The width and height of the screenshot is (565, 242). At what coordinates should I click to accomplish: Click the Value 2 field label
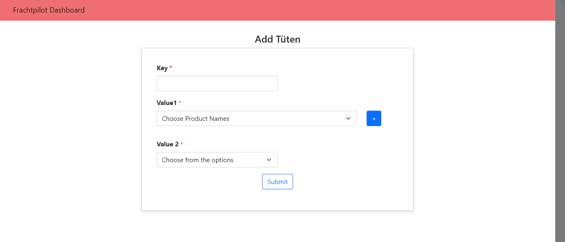point(167,144)
